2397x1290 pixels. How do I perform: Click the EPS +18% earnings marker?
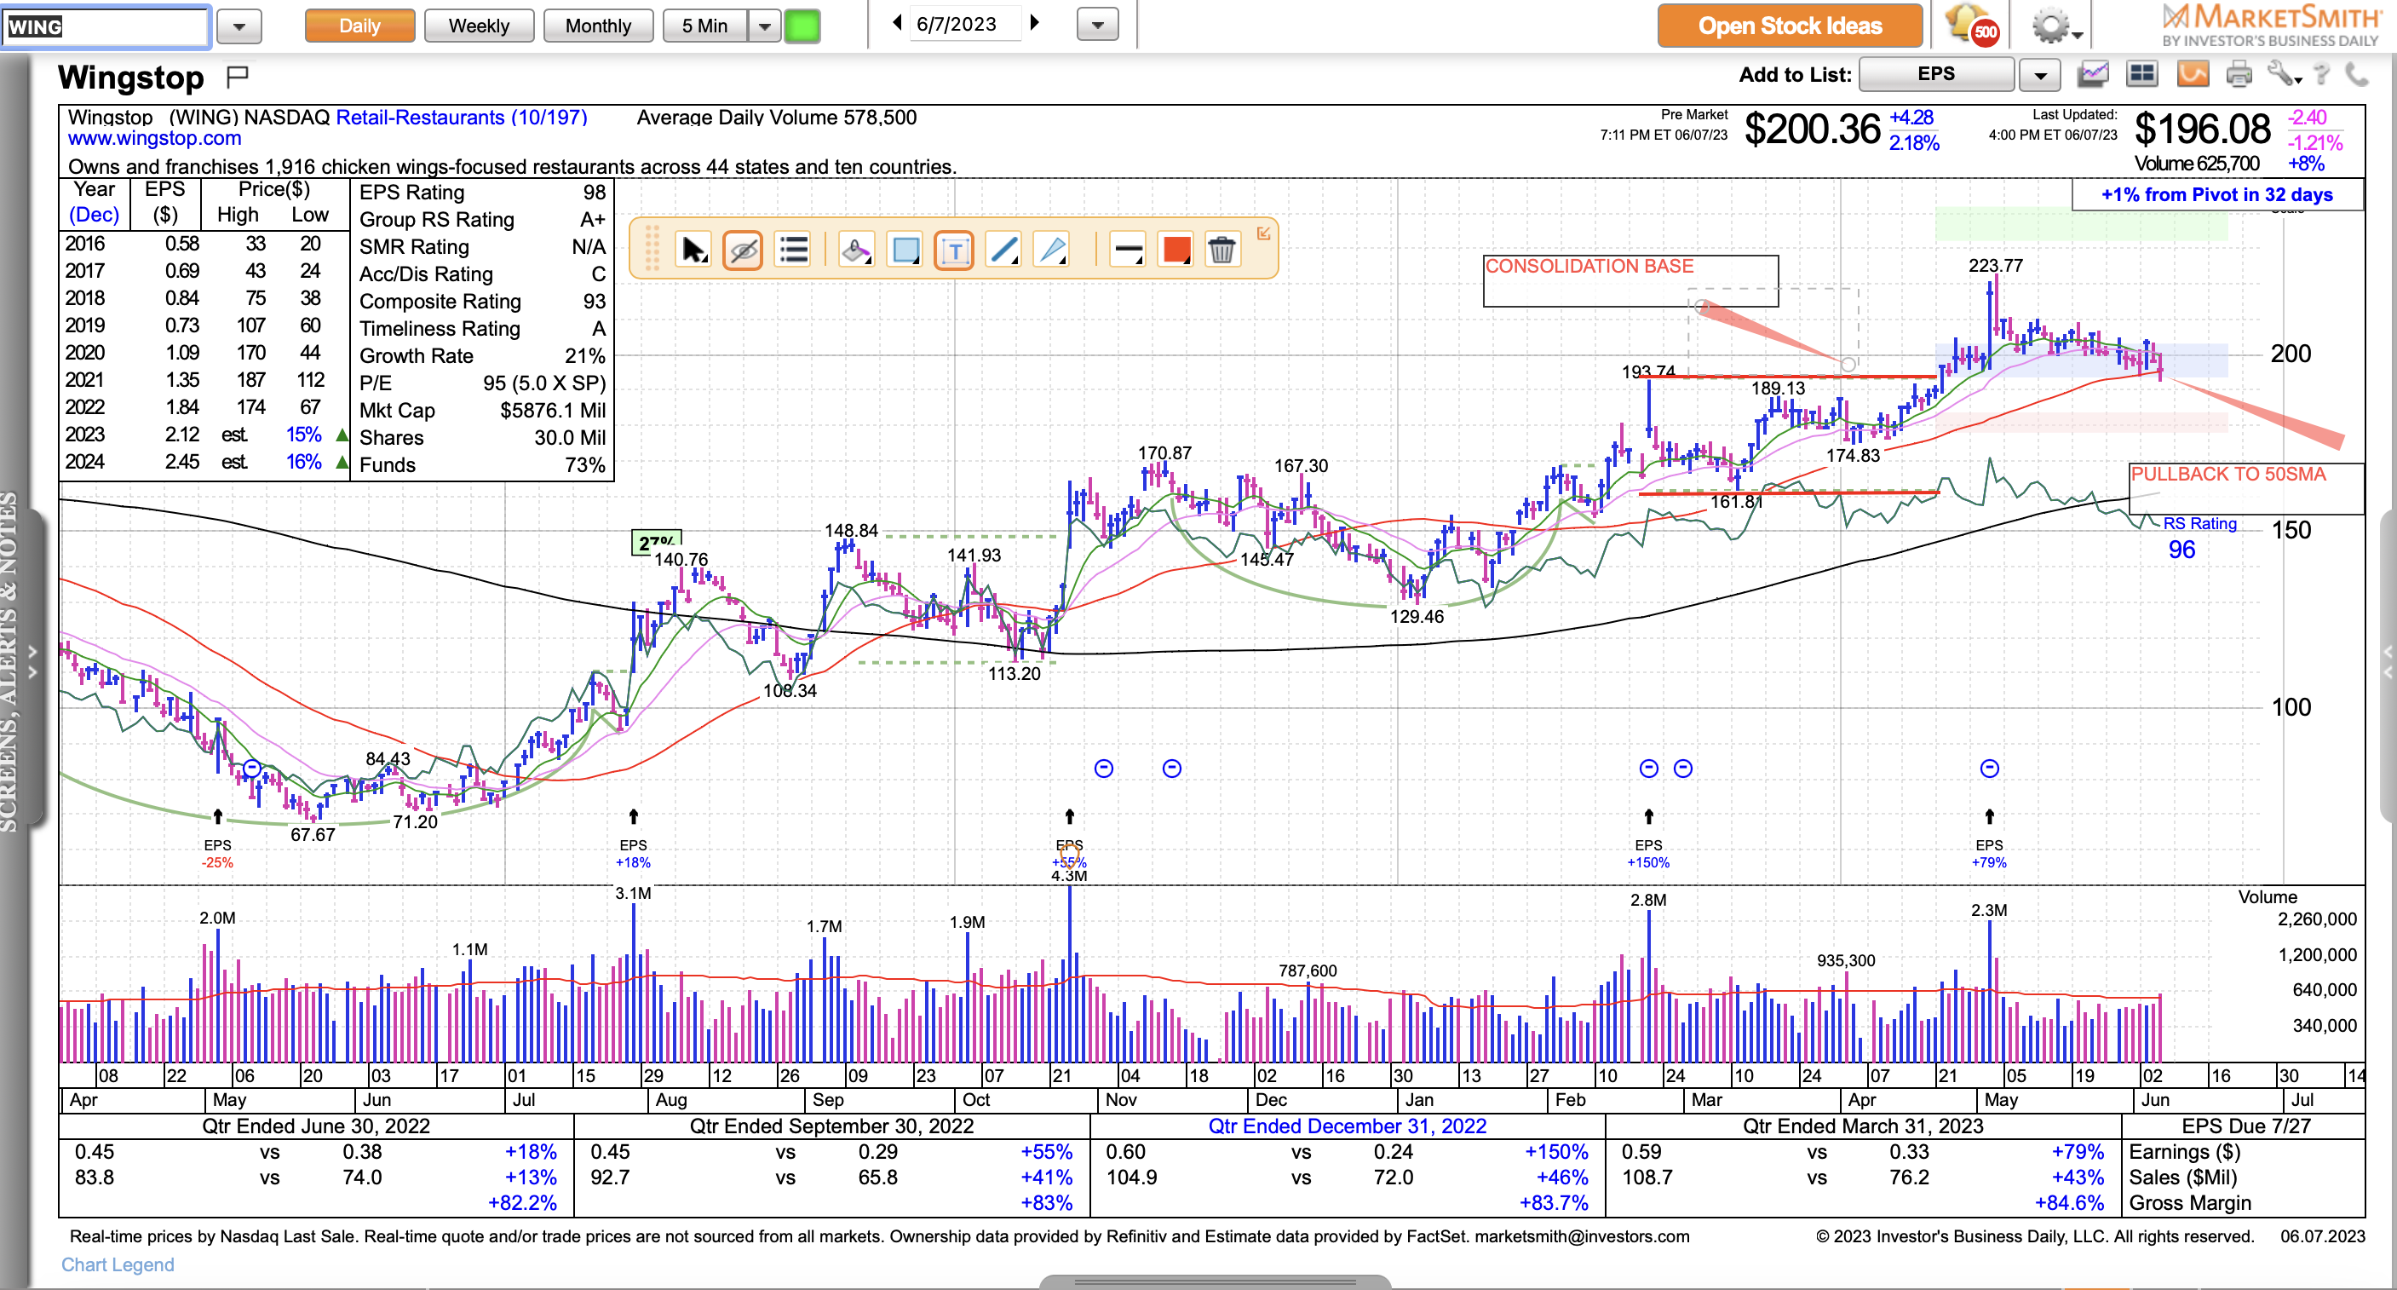(x=633, y=854)
